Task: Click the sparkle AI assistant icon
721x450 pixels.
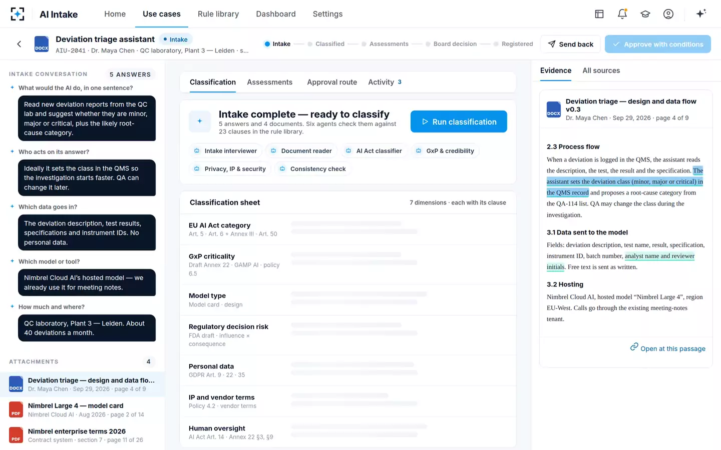Action: 701,13
